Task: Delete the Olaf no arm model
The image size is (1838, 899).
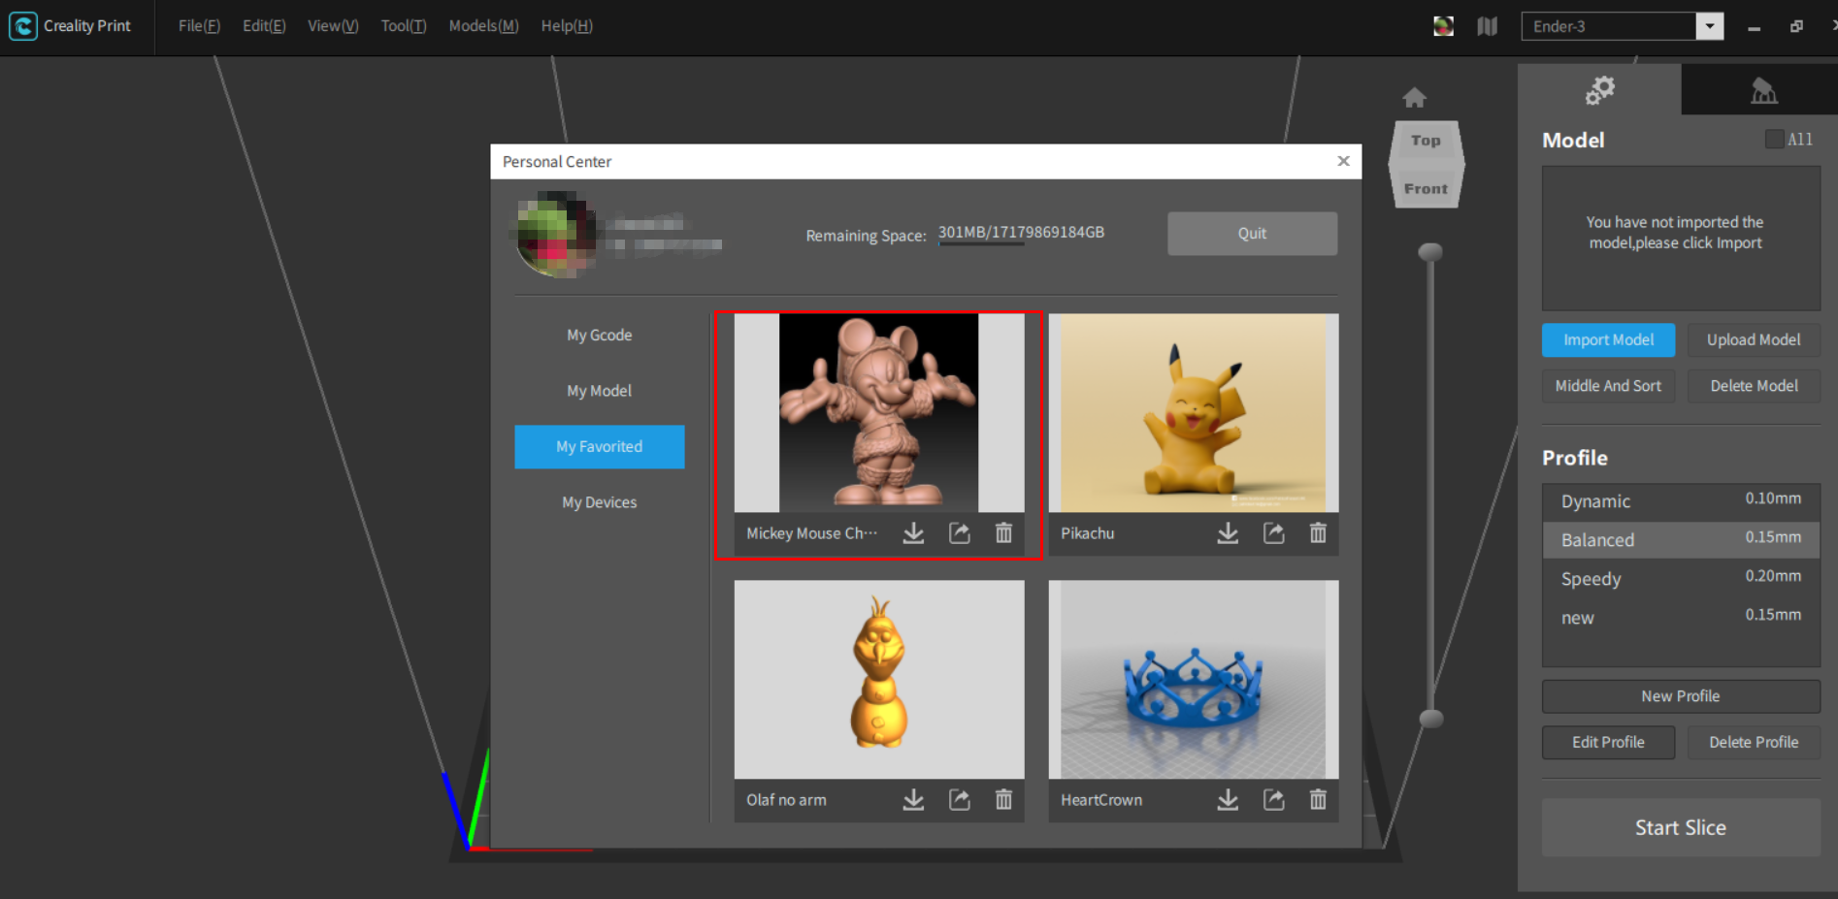Action: [x=1003, y=799]
